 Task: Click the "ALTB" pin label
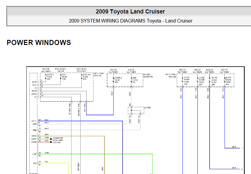tap(34, 82)
